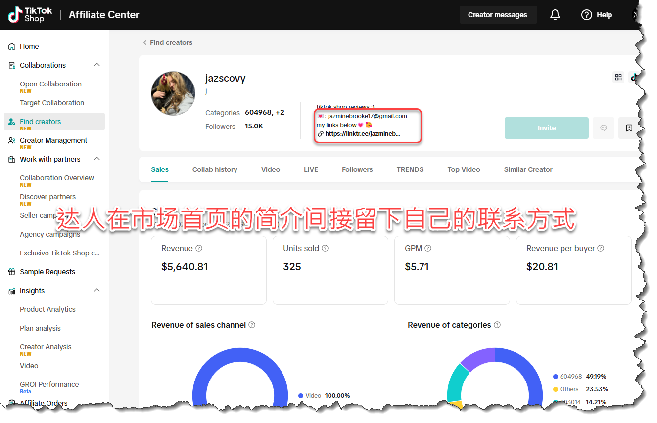Click the Help question mark icon

coord(587,15)
